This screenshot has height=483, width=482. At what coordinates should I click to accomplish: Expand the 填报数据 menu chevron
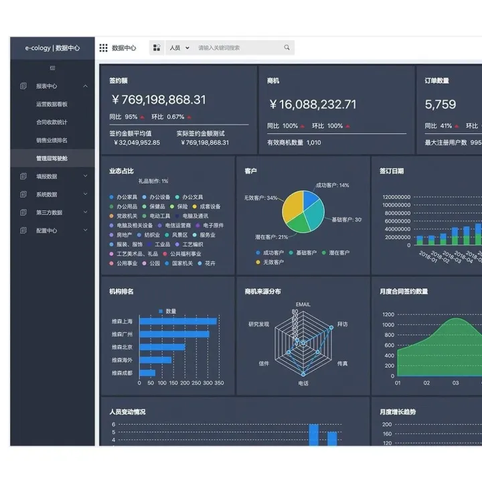[85, 176]
